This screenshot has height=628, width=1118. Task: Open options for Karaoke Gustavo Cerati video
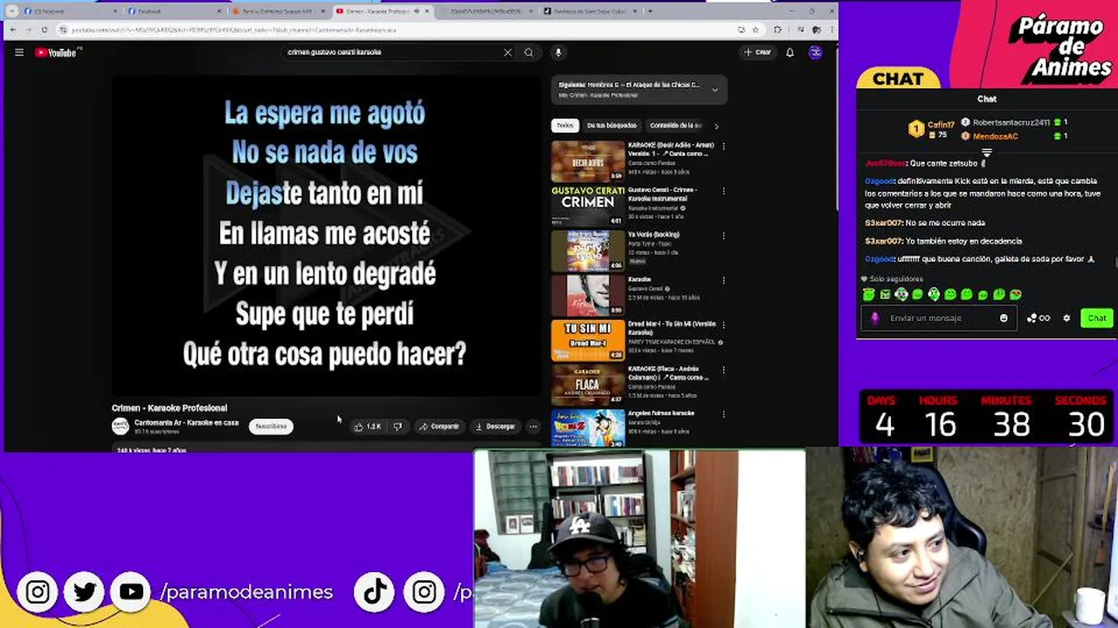point(723,281)
